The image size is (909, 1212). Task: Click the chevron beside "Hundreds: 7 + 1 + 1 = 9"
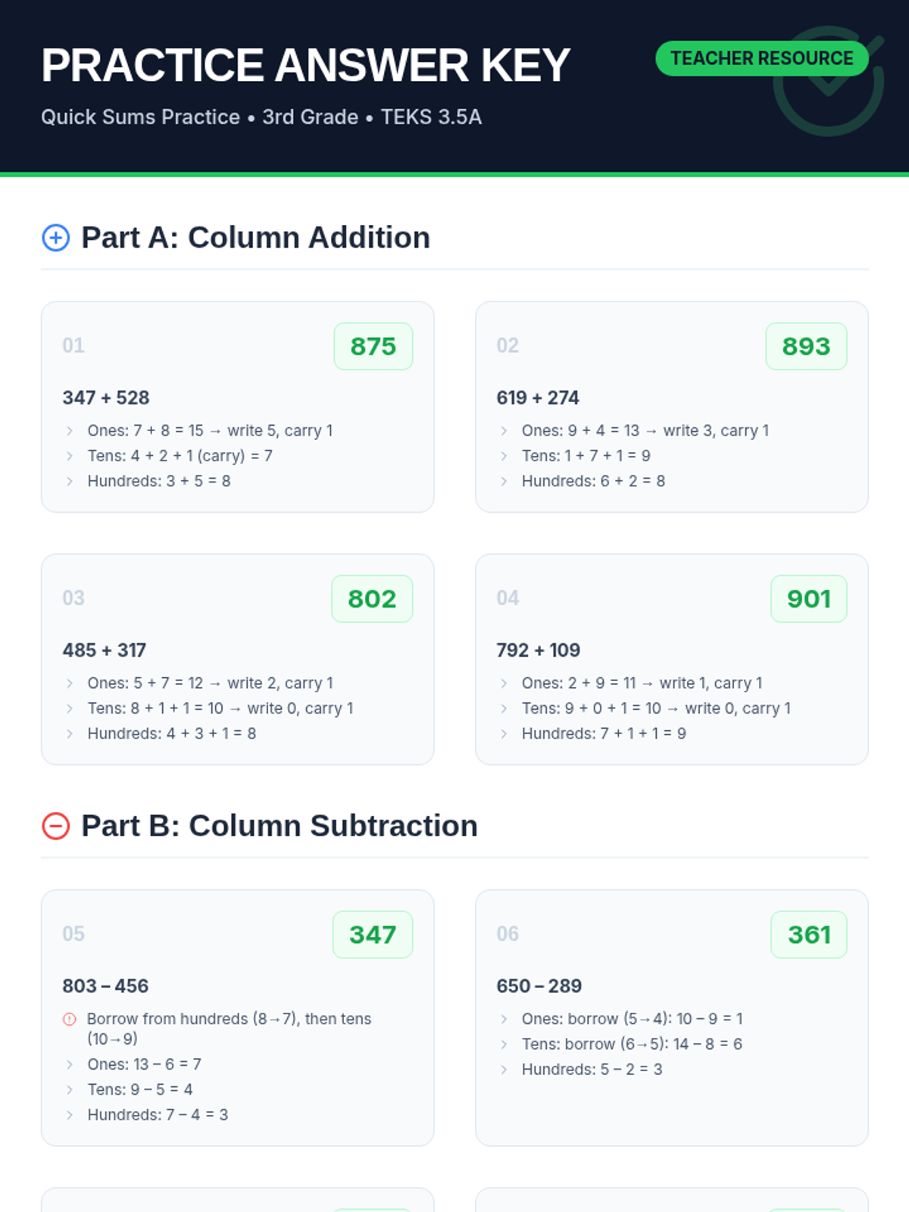coord(504,734)
